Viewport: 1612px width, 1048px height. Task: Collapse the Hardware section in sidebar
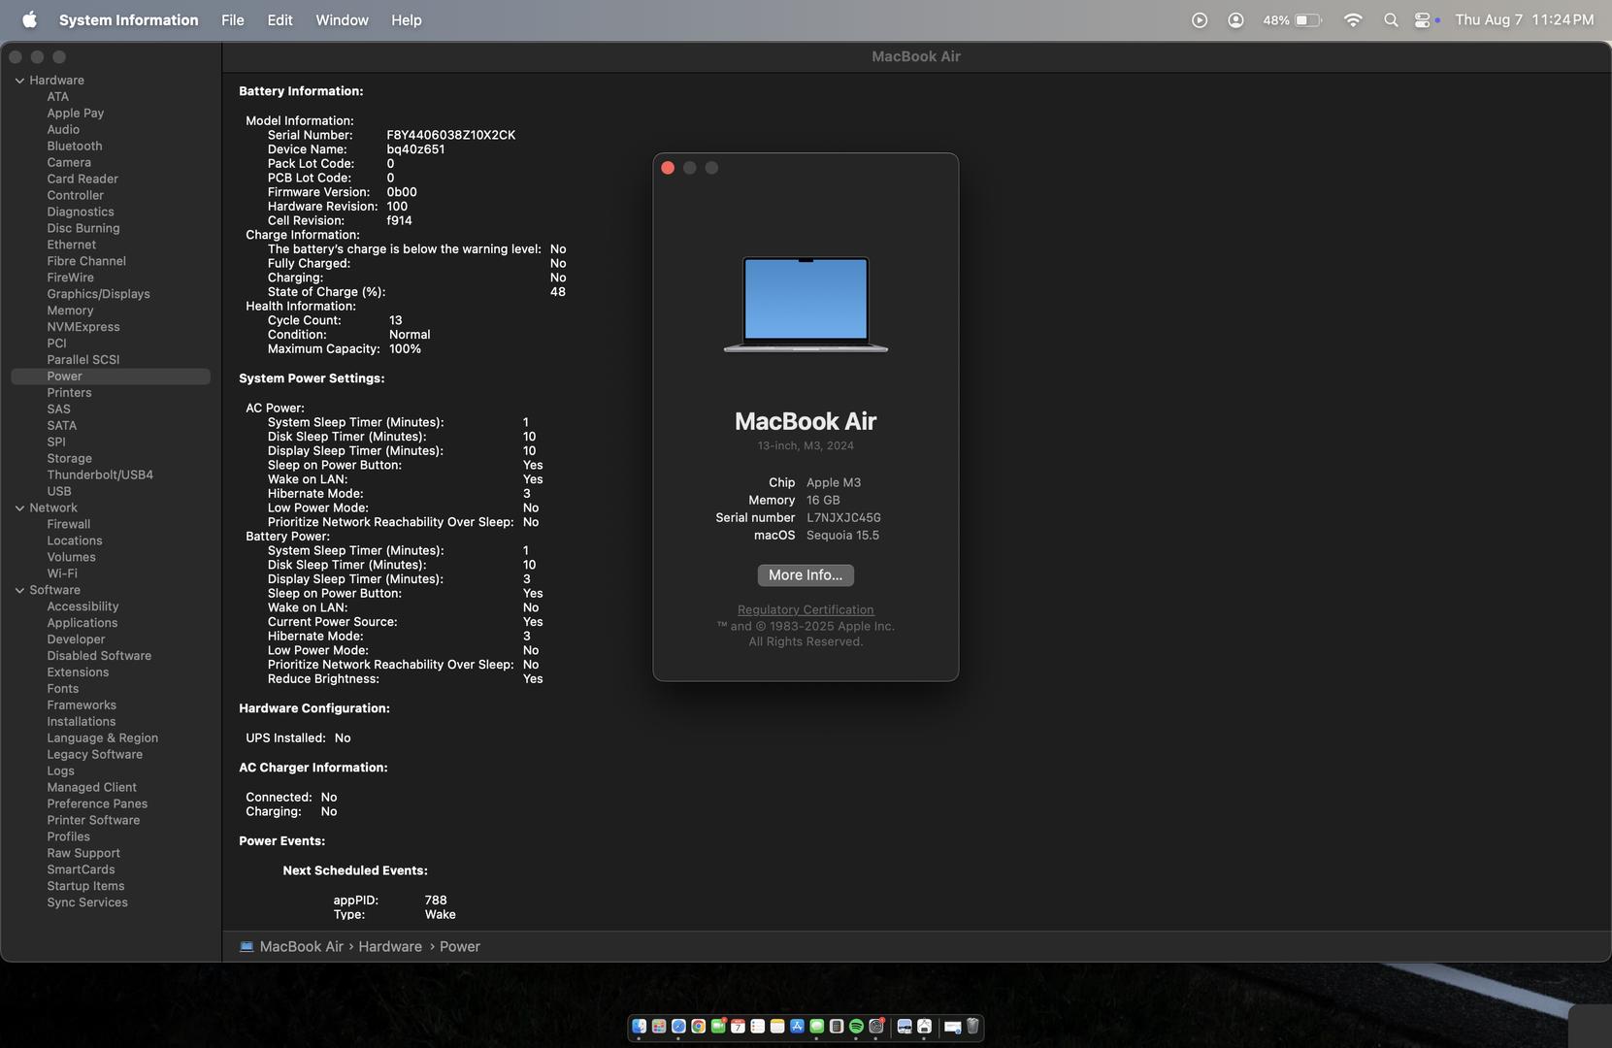(19, 81)
